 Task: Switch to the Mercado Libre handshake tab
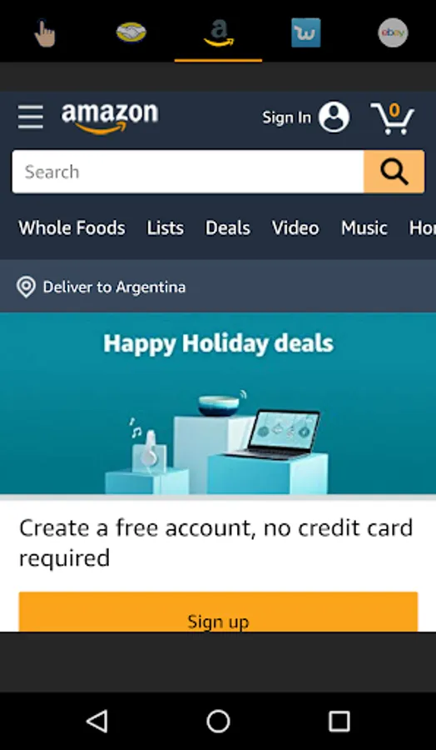[x=131, y=32]
